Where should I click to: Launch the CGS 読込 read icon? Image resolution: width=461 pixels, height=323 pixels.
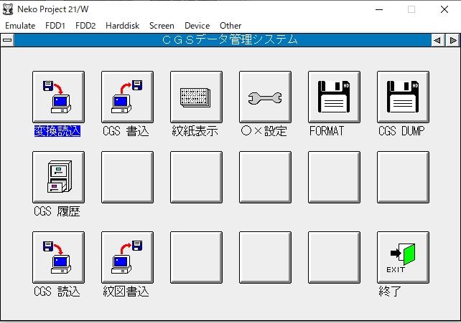click(58, 257)
